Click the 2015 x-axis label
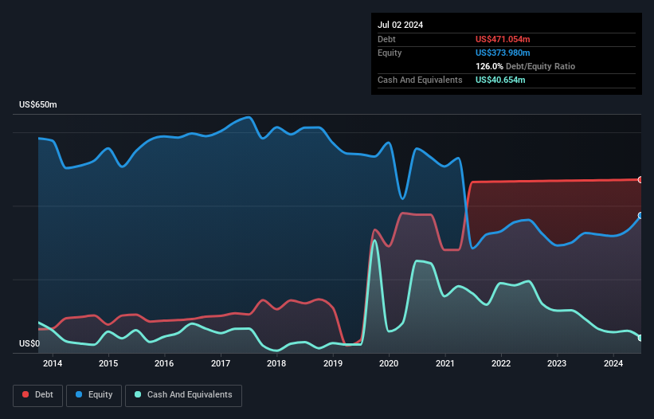Screen dimensions: 654x419 pos(108,363)
